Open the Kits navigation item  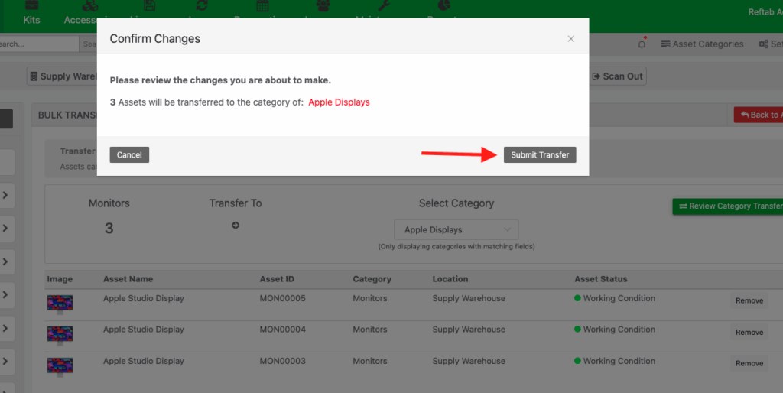[x=31, y=13]
